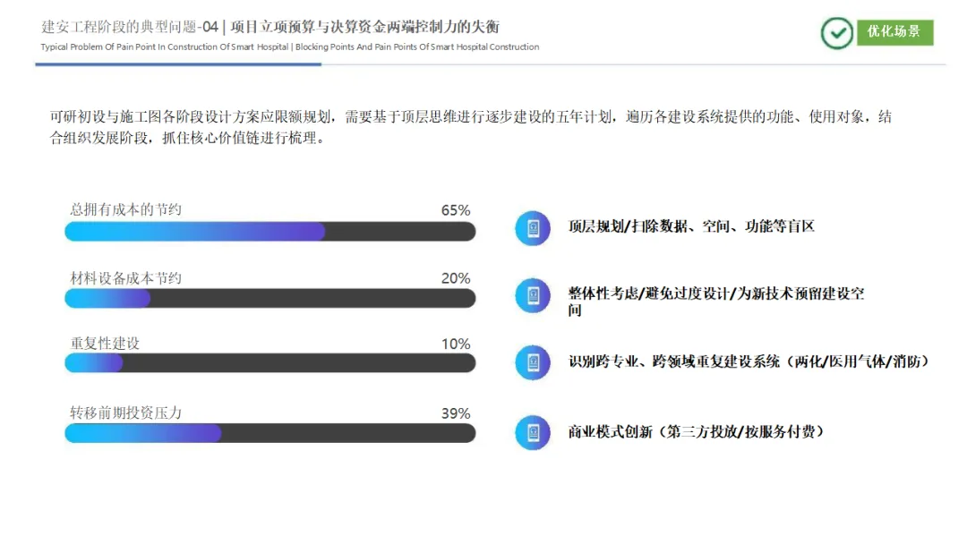The width and height of the screenshot is (967, 544).
Task: Click the 转移前期投资压力 progress bar
Action: click(270, 433)
